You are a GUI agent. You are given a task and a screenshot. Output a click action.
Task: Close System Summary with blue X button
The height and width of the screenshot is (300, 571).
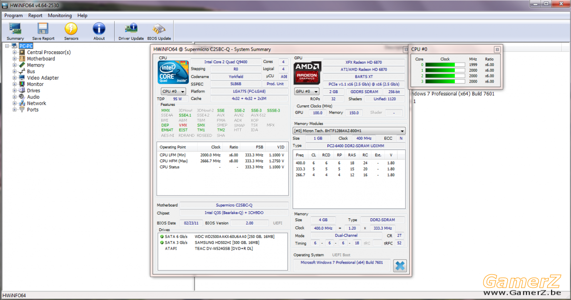coord(400,266)
